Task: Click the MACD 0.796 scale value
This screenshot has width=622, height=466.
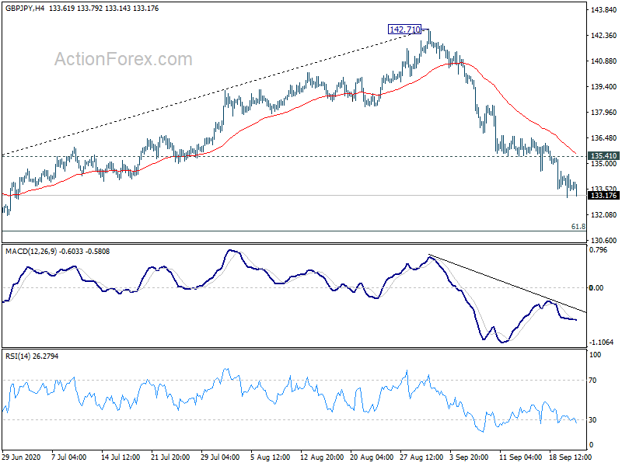Action: [x=598, y=249]
